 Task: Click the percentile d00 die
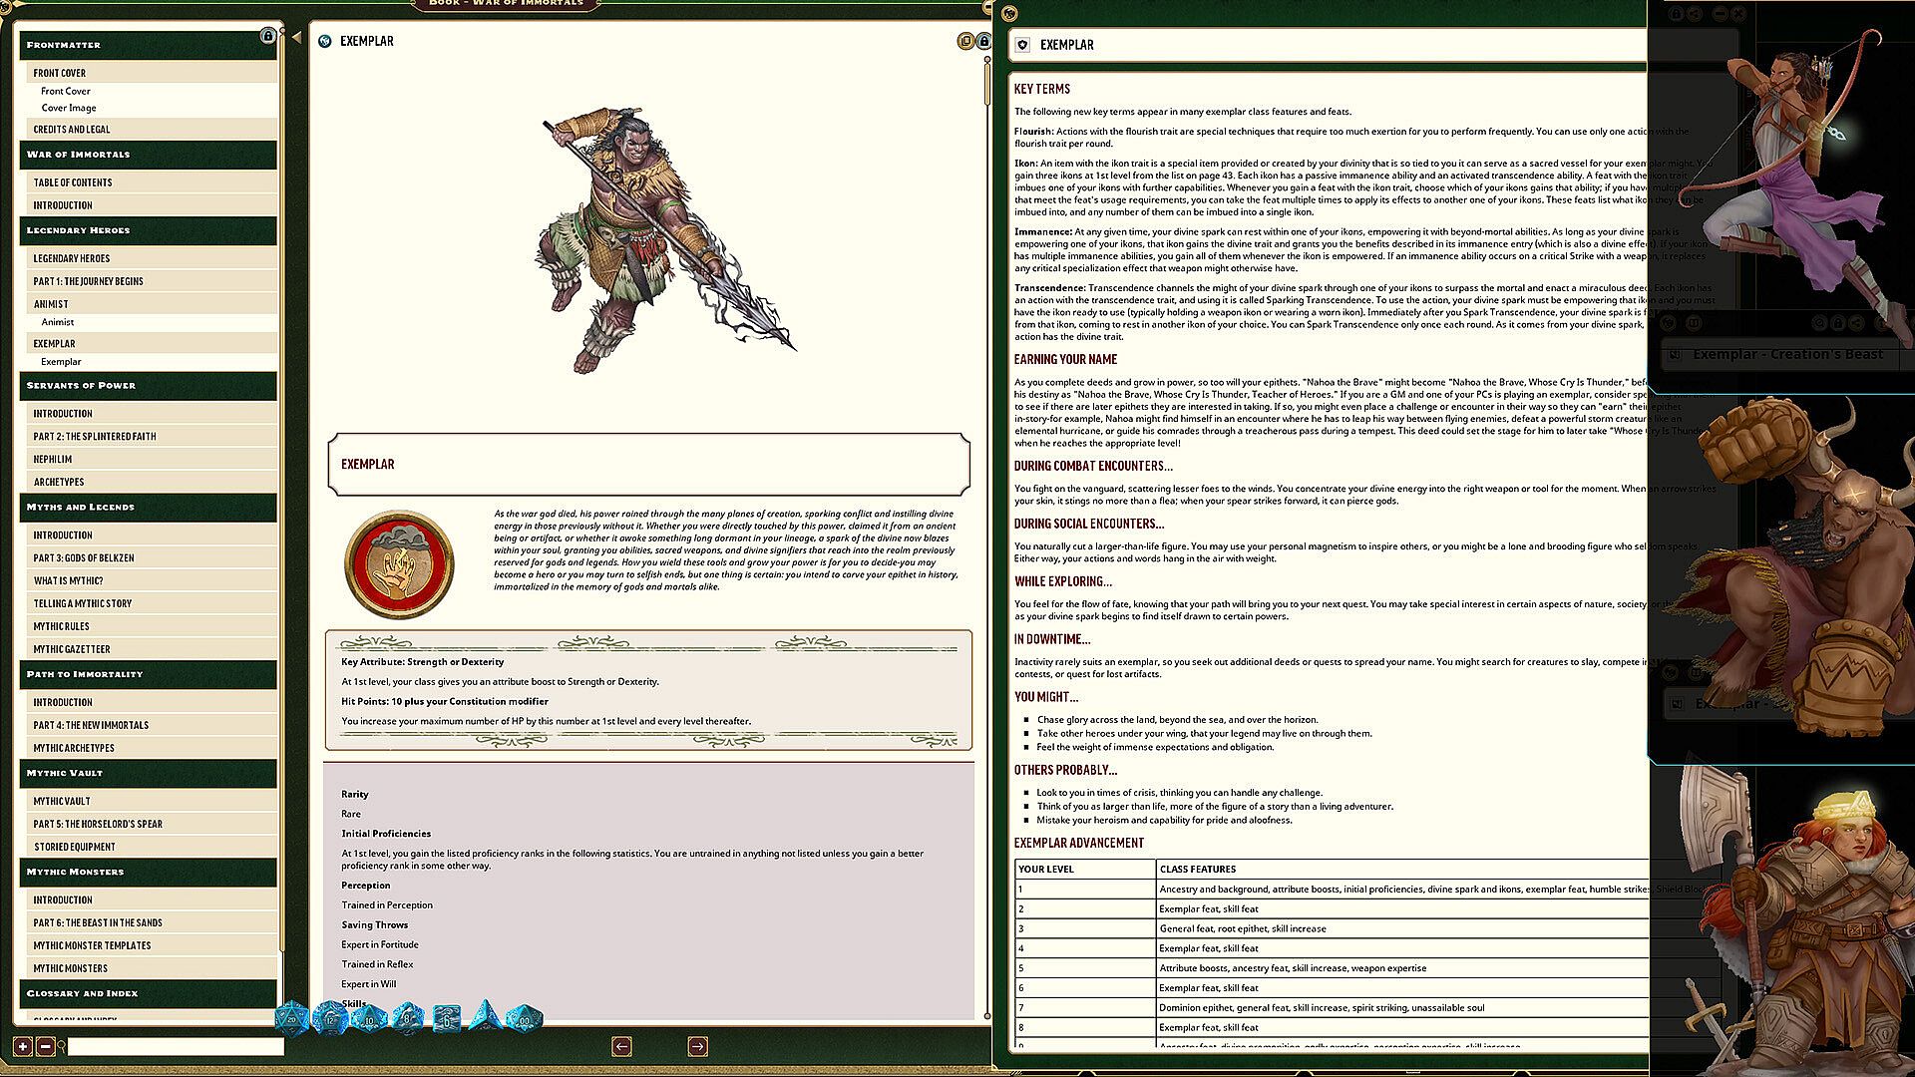[x=524, y=1019]
